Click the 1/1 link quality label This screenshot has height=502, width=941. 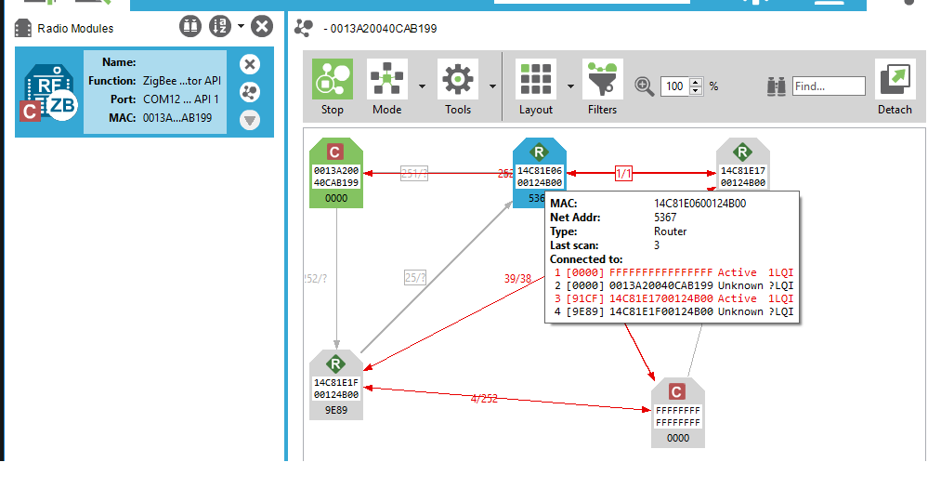click(623, 174)
